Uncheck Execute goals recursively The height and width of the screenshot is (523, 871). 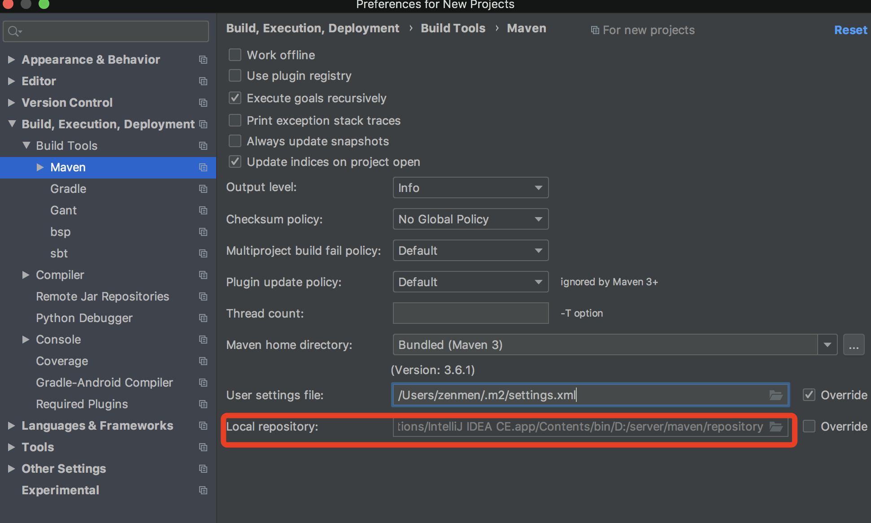(235, 98)
